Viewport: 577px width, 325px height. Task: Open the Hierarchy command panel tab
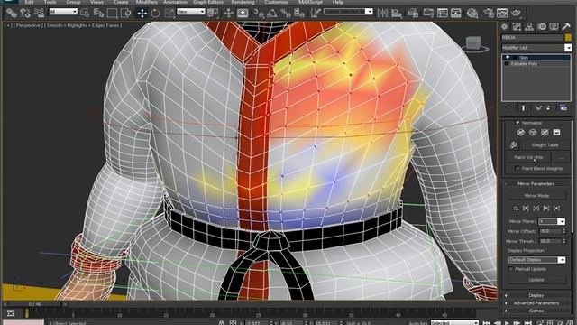point(529,26)
